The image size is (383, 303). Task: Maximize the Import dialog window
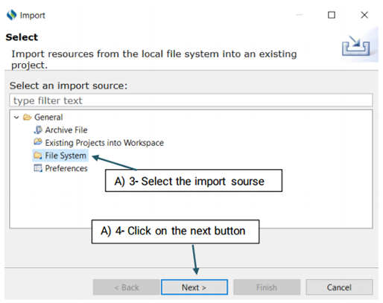pos(332,15)
